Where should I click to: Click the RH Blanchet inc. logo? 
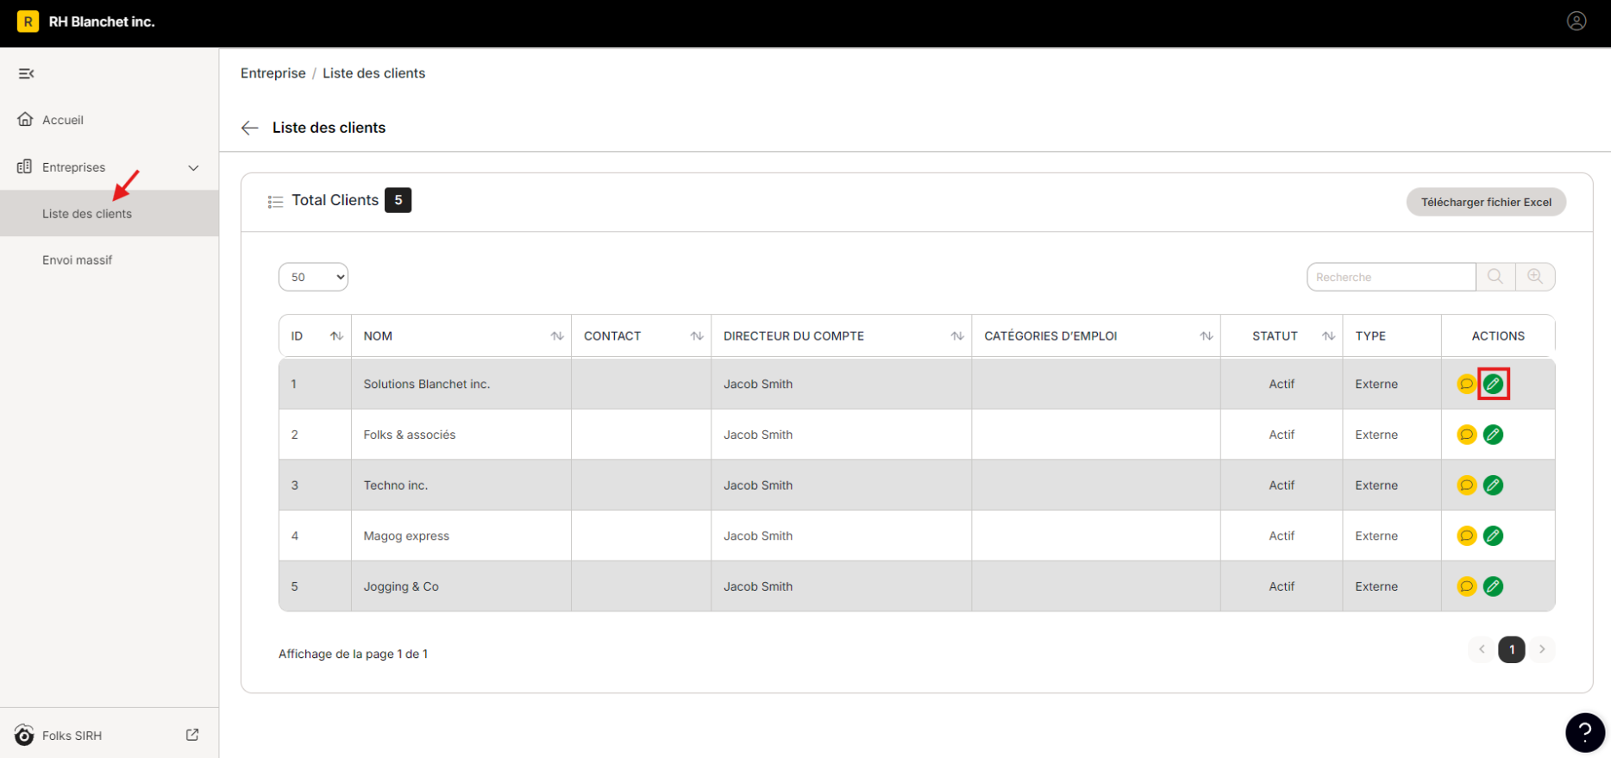[28, 22]
